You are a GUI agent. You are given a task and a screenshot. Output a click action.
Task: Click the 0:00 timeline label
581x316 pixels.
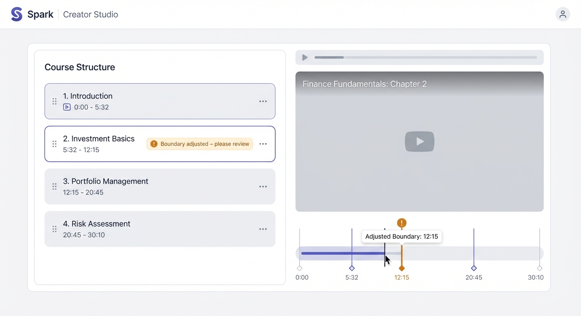302,278
